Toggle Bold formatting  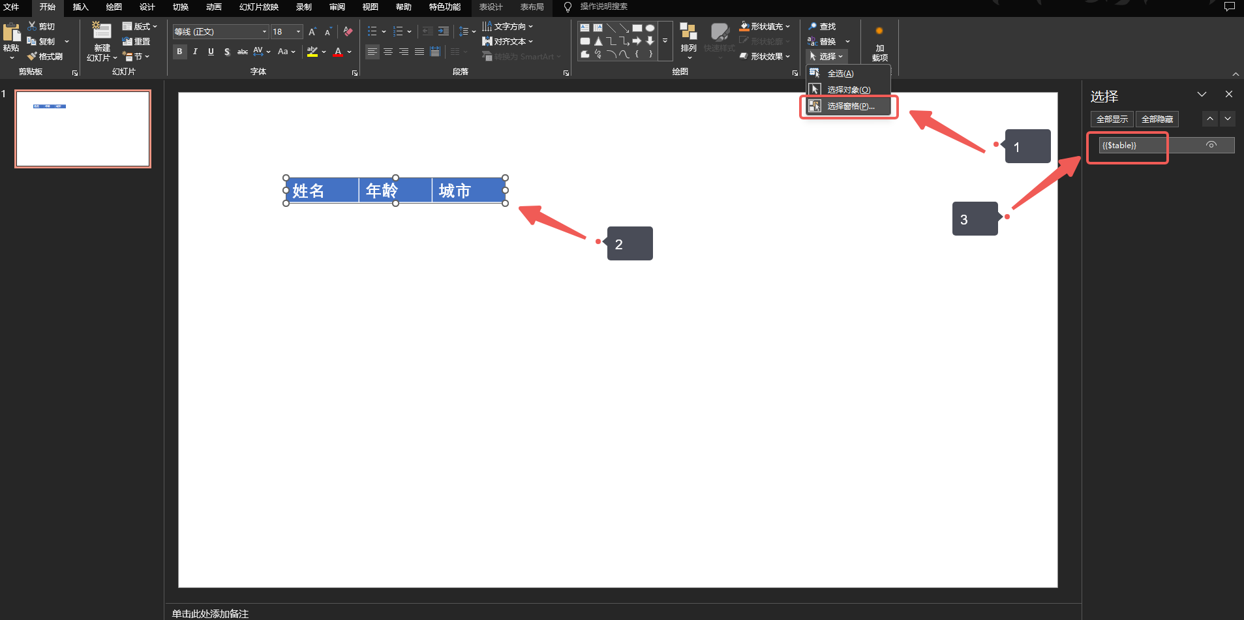click(x=180, y=52)
